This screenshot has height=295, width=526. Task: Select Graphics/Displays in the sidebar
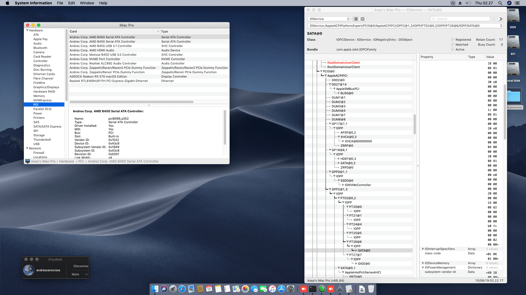point(46,87)
